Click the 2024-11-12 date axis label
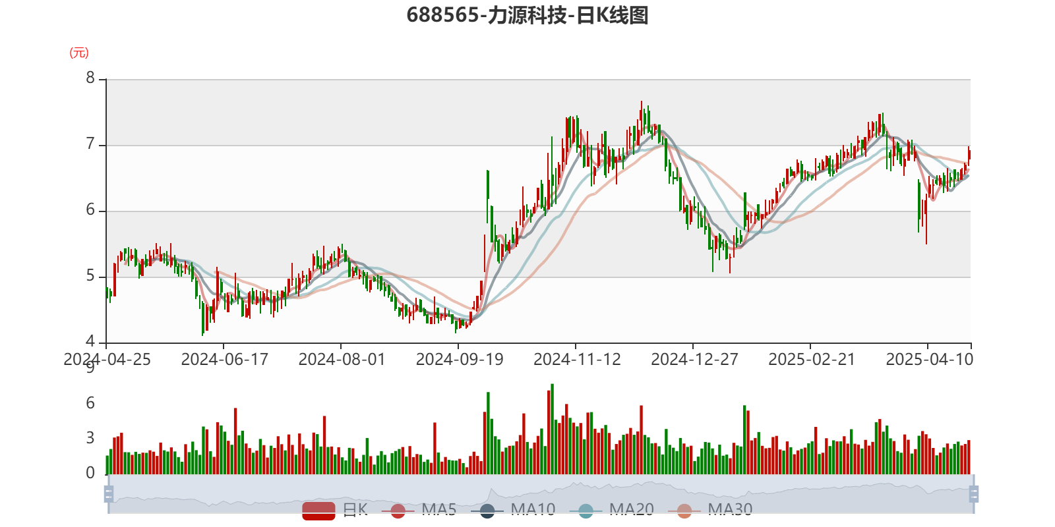Image resolution: width=1055 pixels, height=527 pixels. click(x=577, y=360)
